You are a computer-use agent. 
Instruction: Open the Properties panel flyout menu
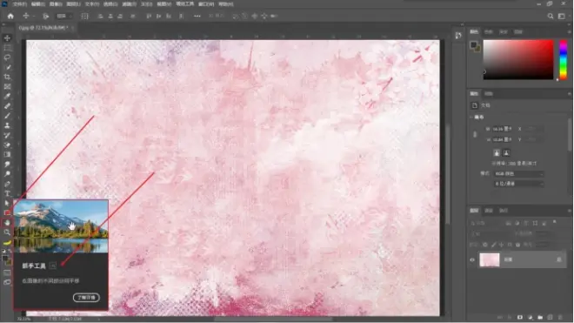tap(570, 94)
